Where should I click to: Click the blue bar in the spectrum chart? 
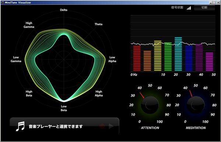click(x=189, y=58)
